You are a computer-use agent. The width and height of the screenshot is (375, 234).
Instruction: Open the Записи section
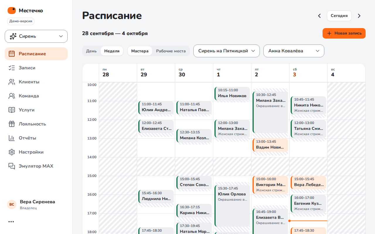pos(36,68)
